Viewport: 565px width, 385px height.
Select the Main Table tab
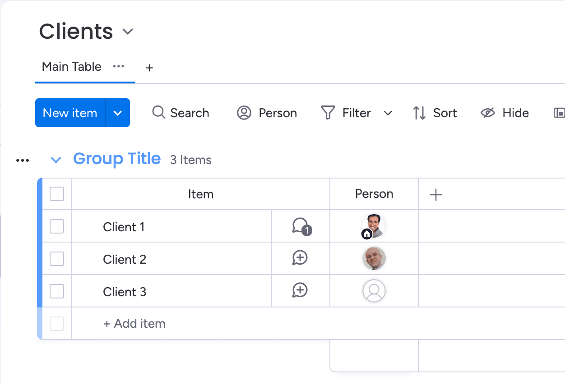(x=72, y=67)
